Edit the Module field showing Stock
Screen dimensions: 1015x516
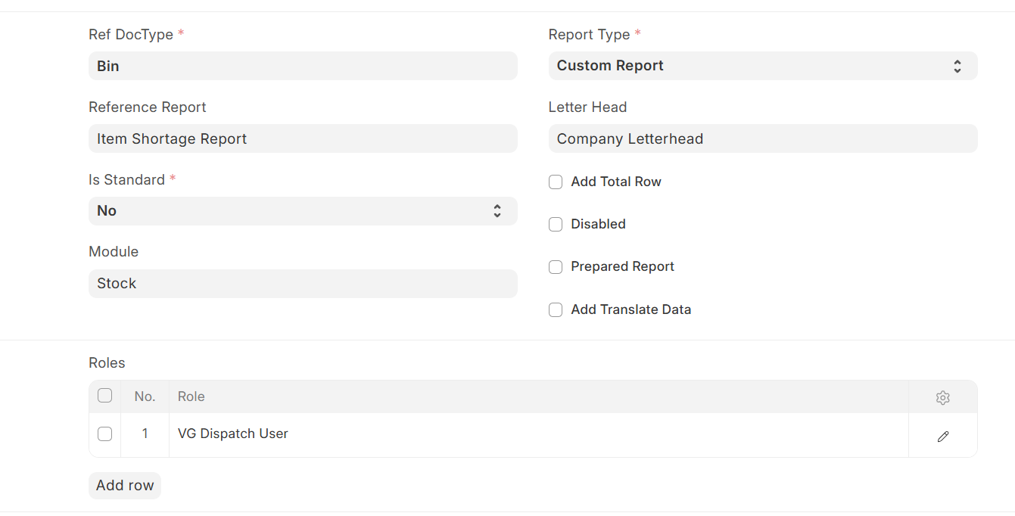tap(303, 284)
